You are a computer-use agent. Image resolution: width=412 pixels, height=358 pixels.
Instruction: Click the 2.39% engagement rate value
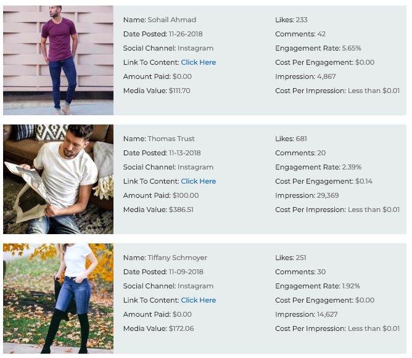(352, 167)
